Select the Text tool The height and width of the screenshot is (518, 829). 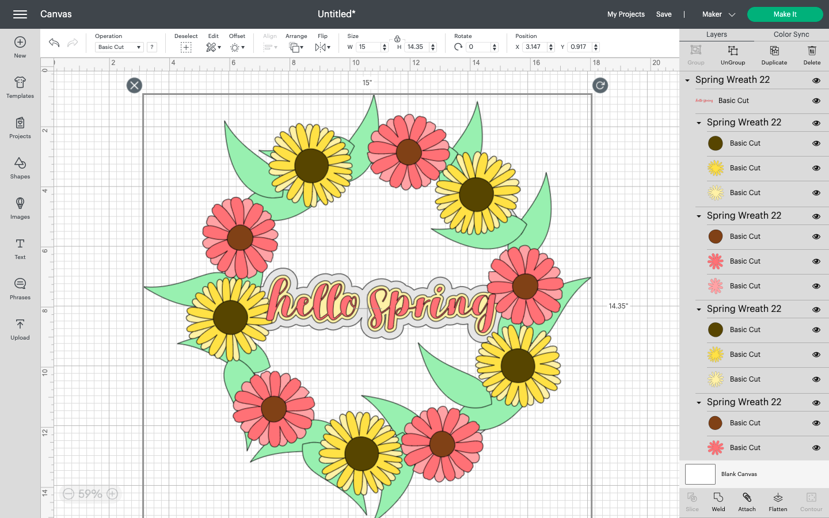[20, 248]
